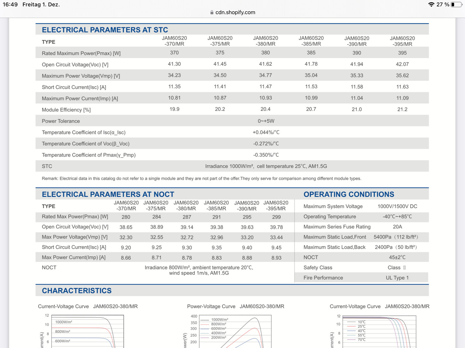Tap the 16:49 clock in status bar
Screen dimensions: 465x348
10,5
